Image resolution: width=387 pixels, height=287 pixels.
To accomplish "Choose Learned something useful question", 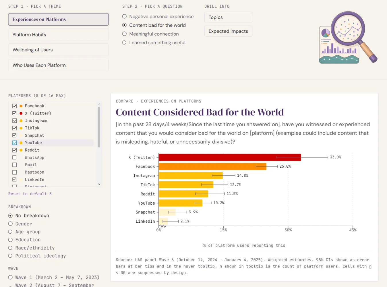I will tap(154, 42).
